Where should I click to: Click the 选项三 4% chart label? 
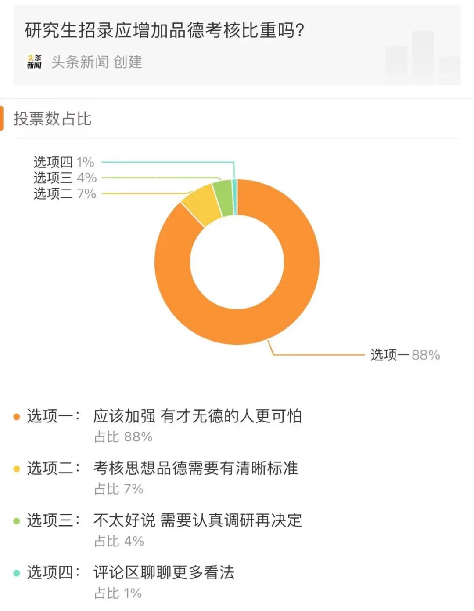(x=65, y=178)
